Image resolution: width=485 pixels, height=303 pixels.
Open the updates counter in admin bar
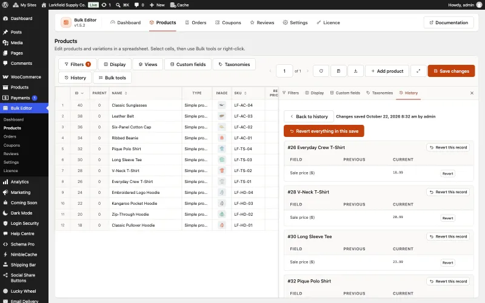[106, 5]
